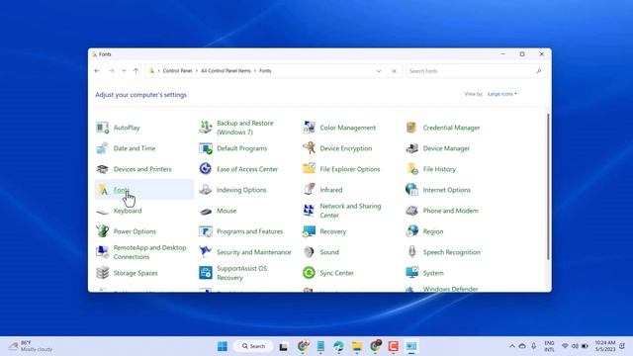The width and height of the screenshot is (633, 356).
Task: Open the Region globe icon
Action: (x=411, y=231)
